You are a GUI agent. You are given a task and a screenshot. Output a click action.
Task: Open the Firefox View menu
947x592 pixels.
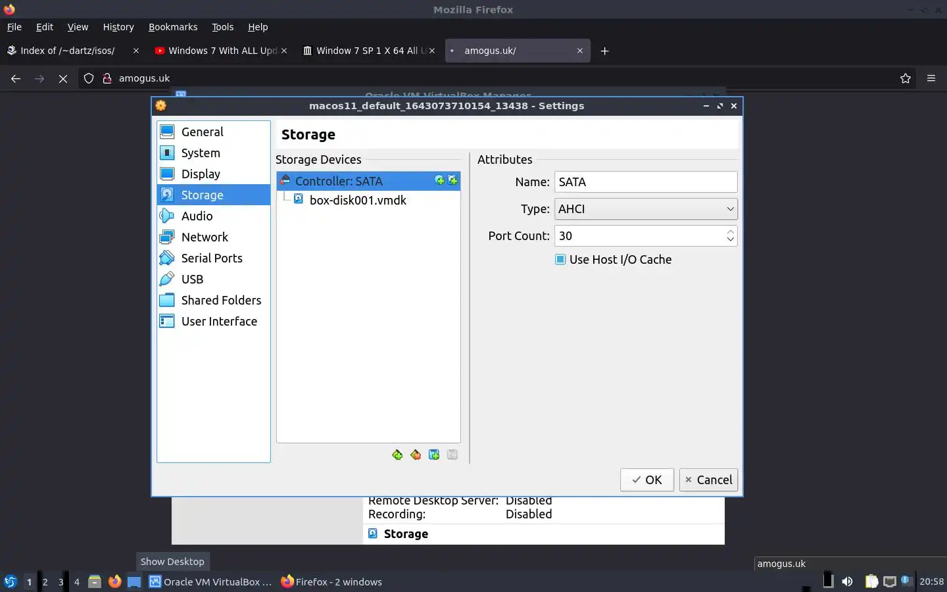(78, 27)
